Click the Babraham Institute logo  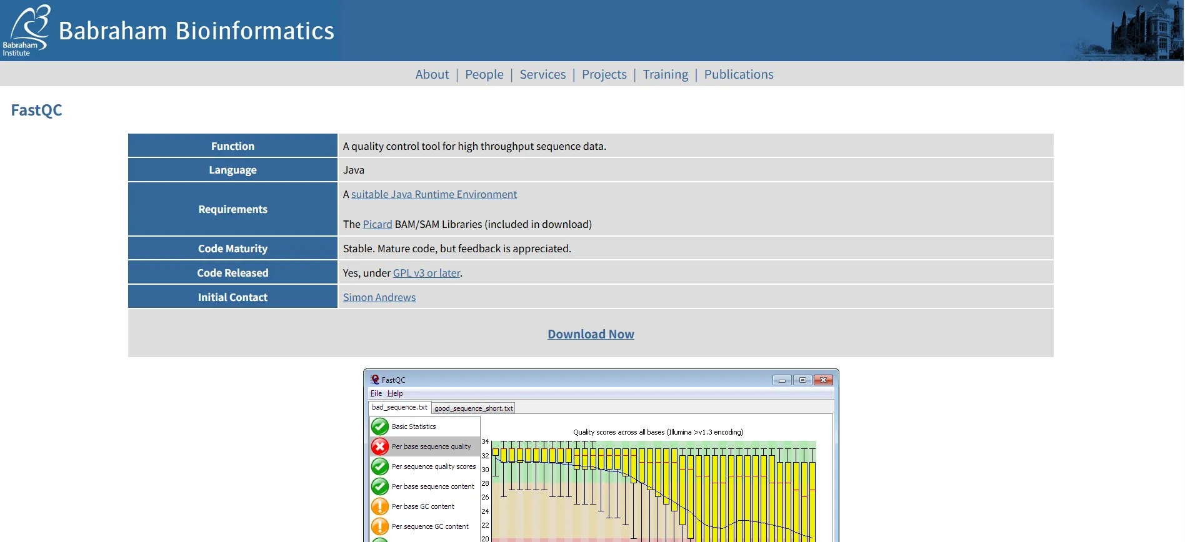[x=26, y=30]
